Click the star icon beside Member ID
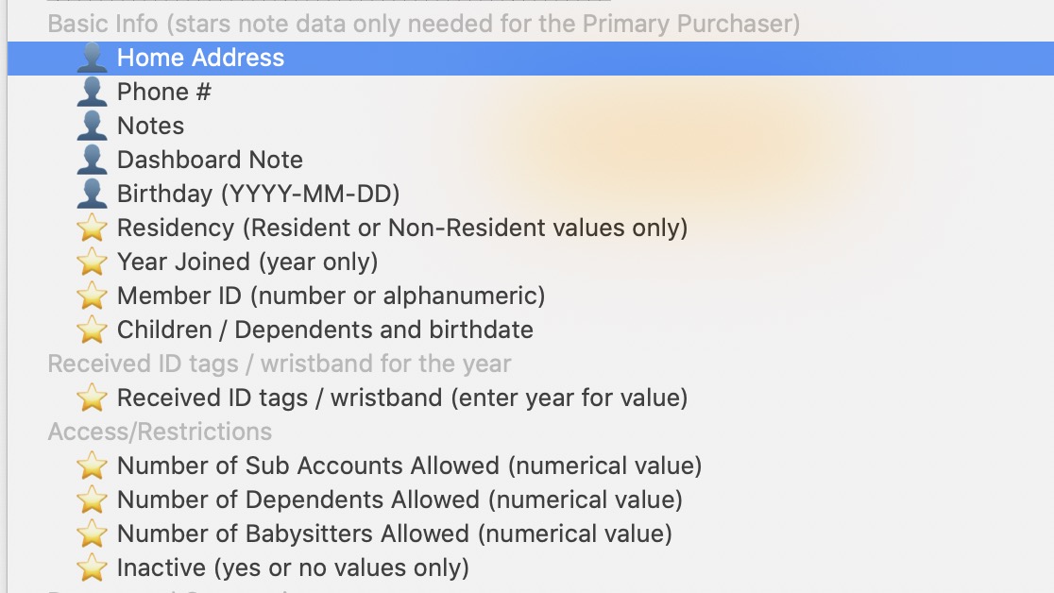 [x=92, y=296]
